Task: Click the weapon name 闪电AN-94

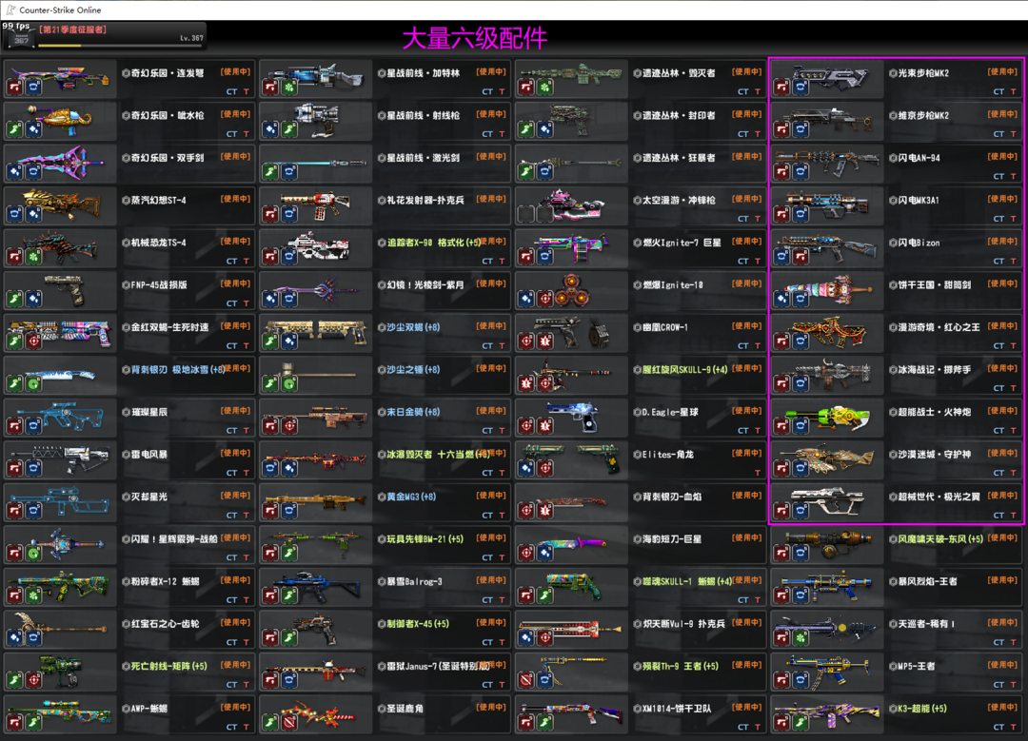Action: pyautogui.click(x=919, y=158)
